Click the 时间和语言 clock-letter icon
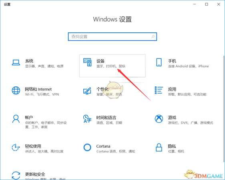The width and height of the screenshot is (225, 180). [x=87, y=119]
